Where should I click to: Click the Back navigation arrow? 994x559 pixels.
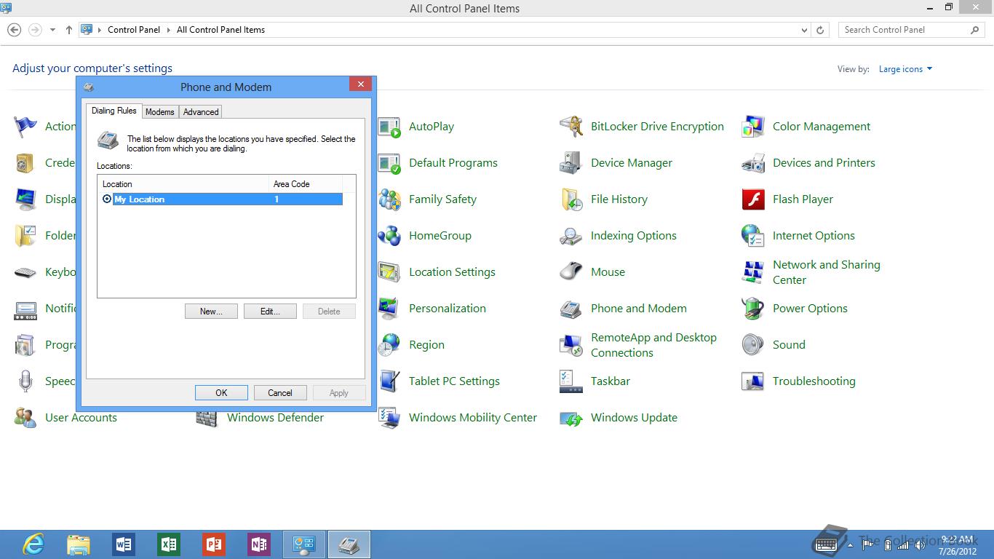click(x=14, y=30)
